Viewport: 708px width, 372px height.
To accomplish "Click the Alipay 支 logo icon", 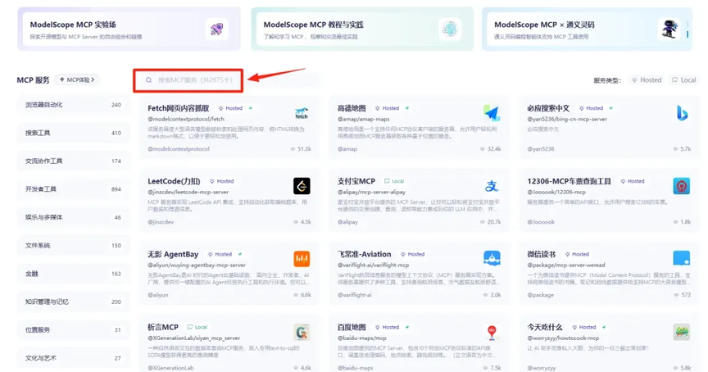I will [492, 185].
